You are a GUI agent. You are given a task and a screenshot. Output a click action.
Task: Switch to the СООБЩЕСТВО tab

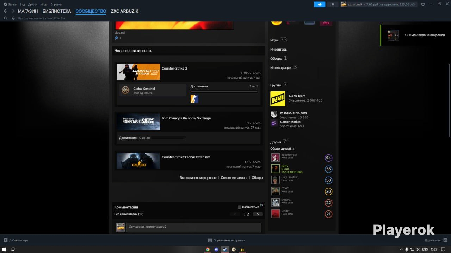click(91, 11)
